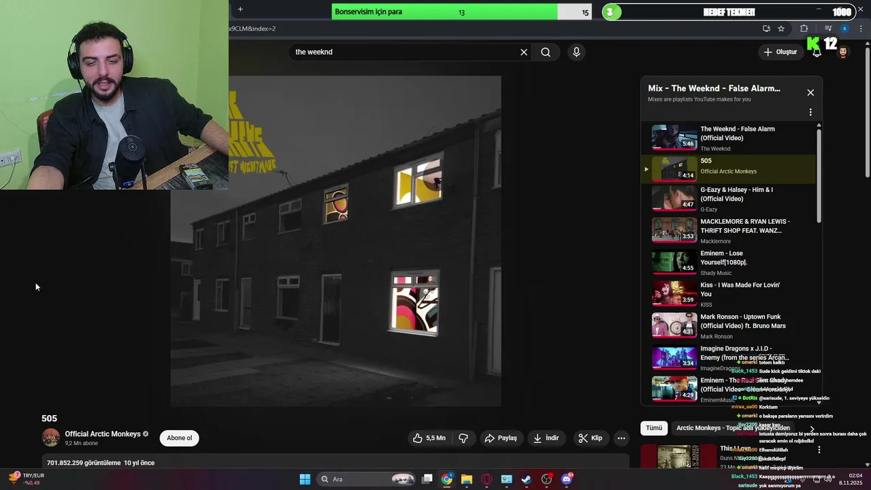The width and height of the screenshot is (871, 490).
Task: Open File Explorer from taskbar
Action: click(466, 479)
